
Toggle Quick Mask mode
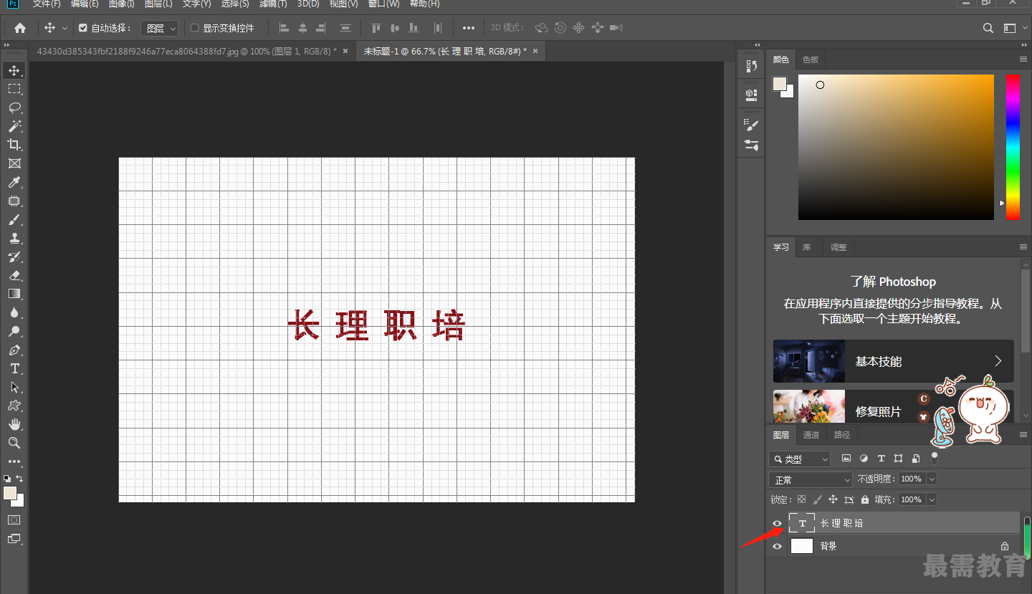point(14,519)
